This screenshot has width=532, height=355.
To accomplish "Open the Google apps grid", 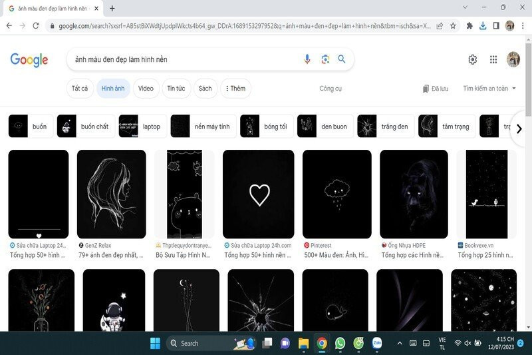I will (x=493, y=59).
